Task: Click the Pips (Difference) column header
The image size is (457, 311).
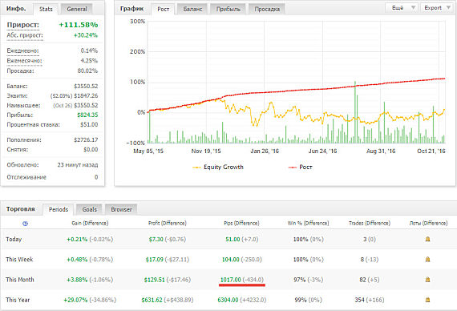Action: tap(241, 224)
